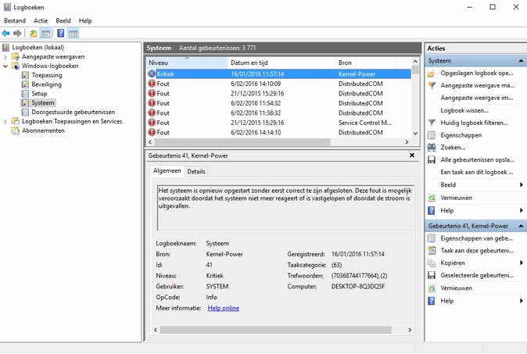
Task: Open saved log via Opgeslagen logboek icon
Action: click(432, 73)
